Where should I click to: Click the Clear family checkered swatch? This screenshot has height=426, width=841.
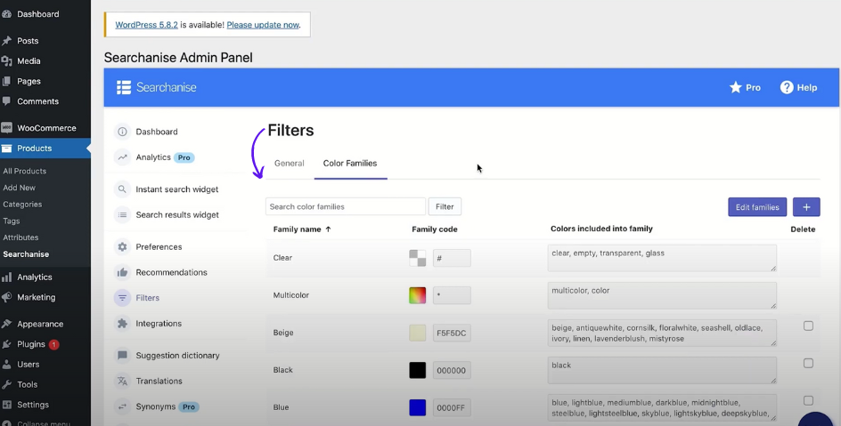click(x=418, y=258)
